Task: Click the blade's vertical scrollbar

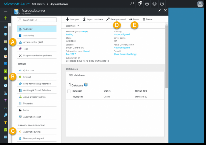Action: [167, 57]
